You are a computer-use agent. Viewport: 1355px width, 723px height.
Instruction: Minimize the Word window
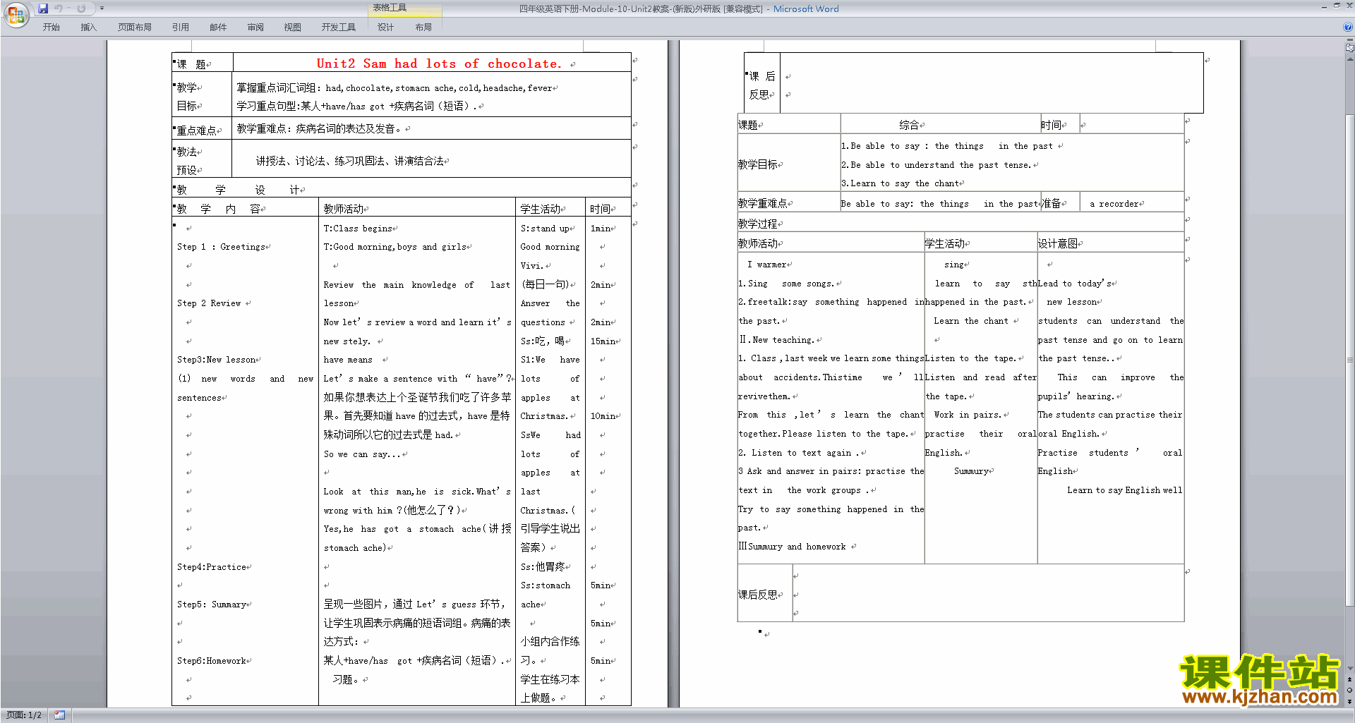pos(1324,6)
